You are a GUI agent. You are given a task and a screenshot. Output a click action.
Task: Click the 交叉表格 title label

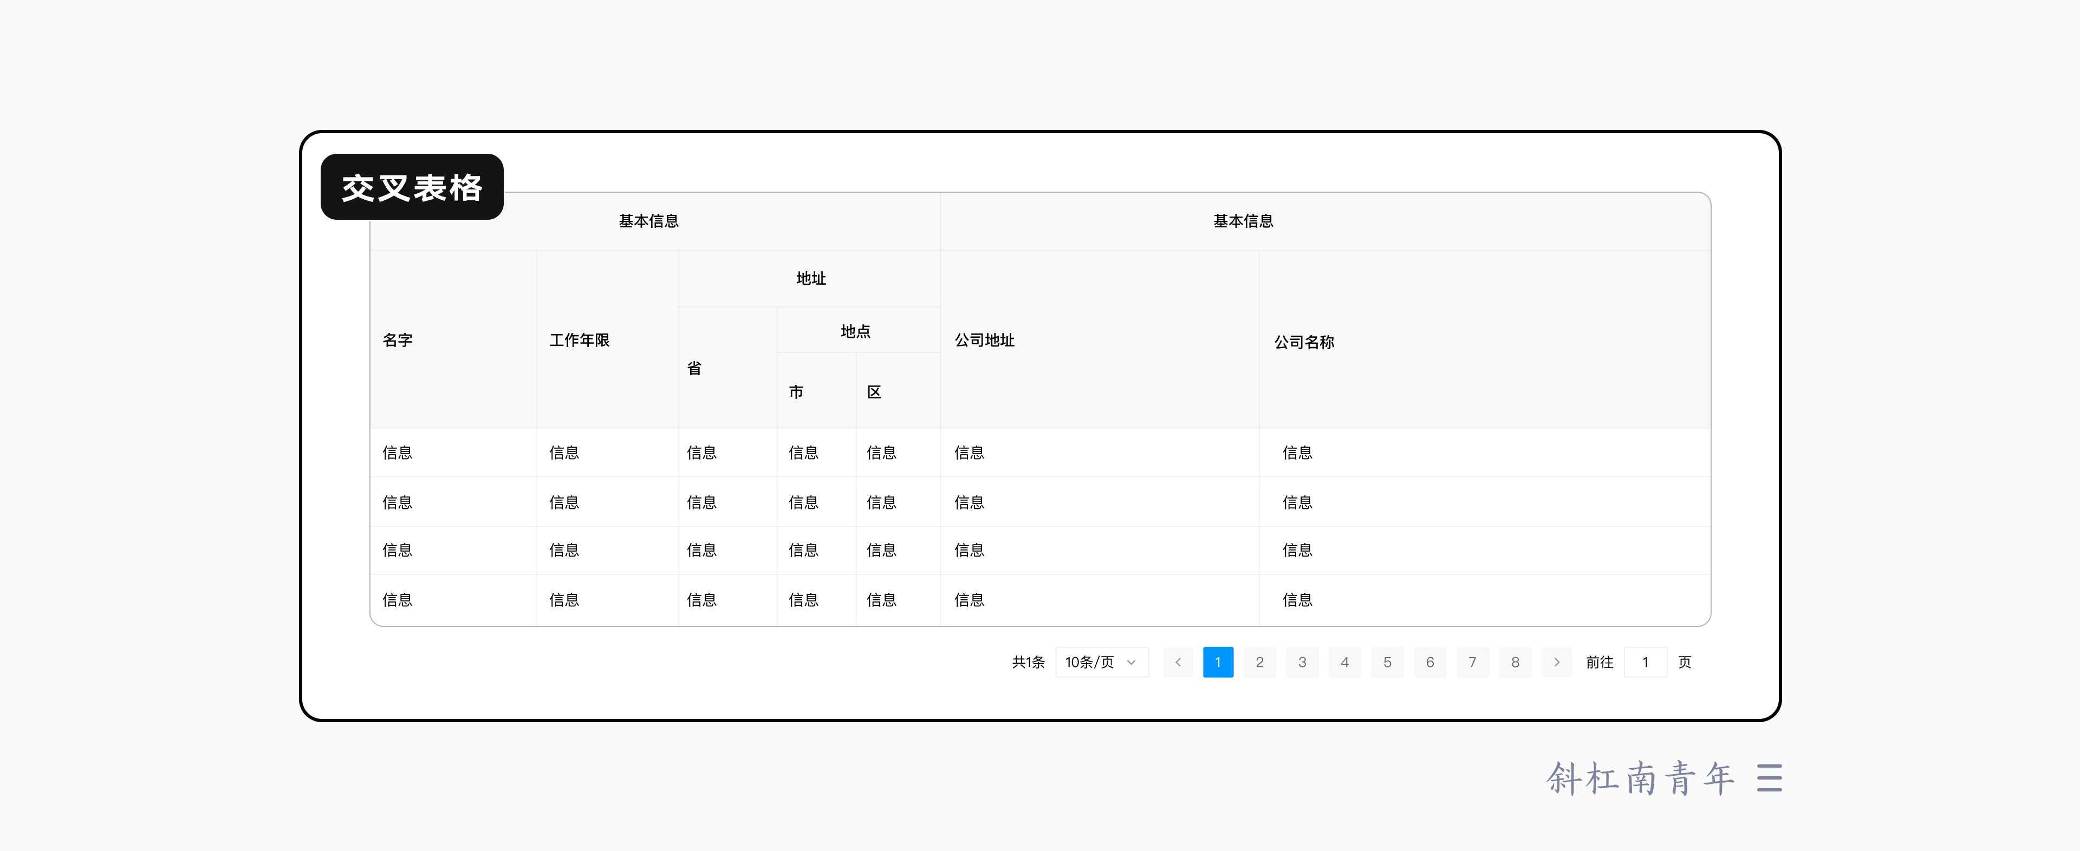412,186
